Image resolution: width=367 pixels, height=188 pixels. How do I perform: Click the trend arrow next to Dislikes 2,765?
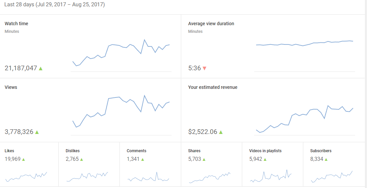pyautogui.click(x=82, y=159)
